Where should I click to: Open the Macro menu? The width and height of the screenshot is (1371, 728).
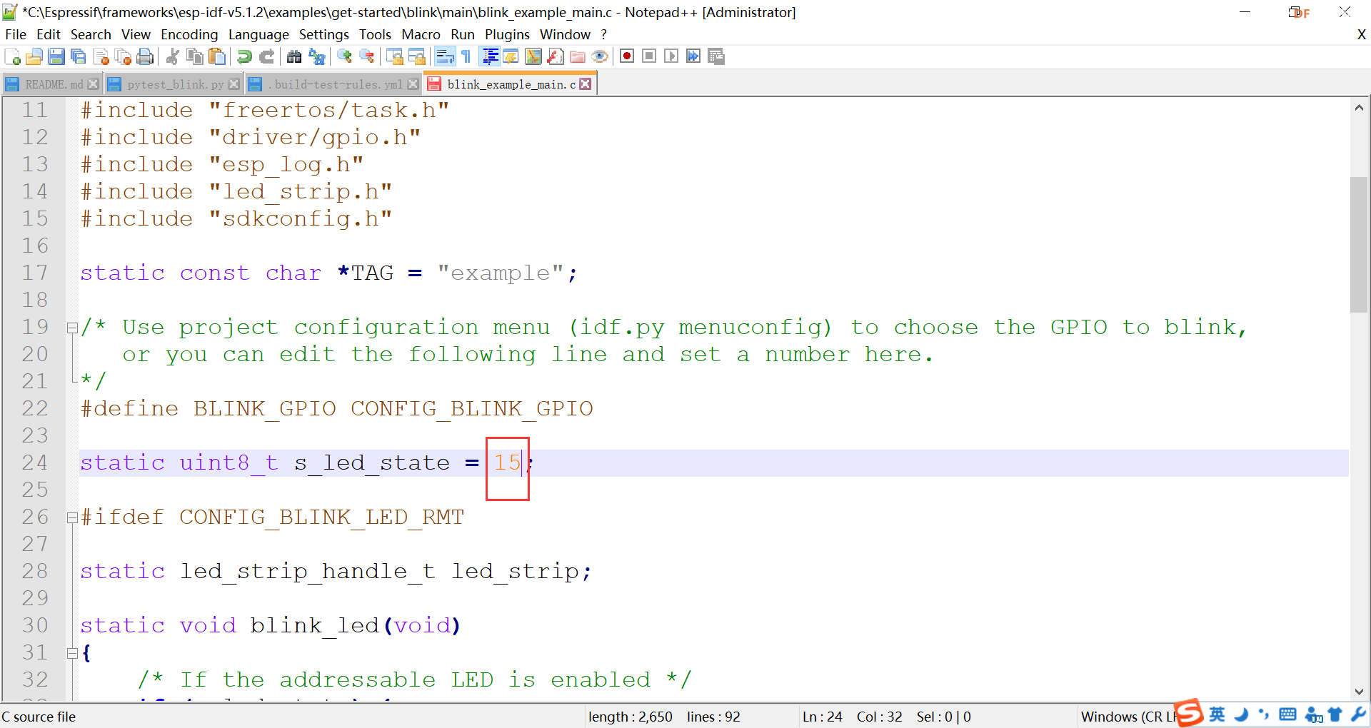(421, 34)
